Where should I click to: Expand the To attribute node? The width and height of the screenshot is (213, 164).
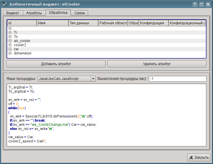coord(10,37)
